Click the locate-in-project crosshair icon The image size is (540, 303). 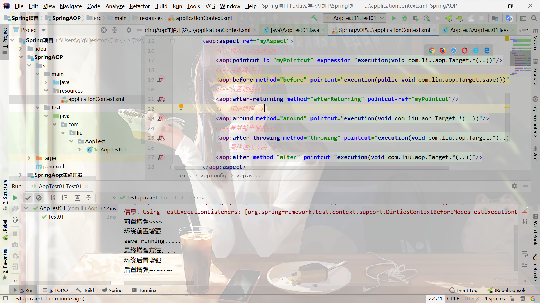104,30
